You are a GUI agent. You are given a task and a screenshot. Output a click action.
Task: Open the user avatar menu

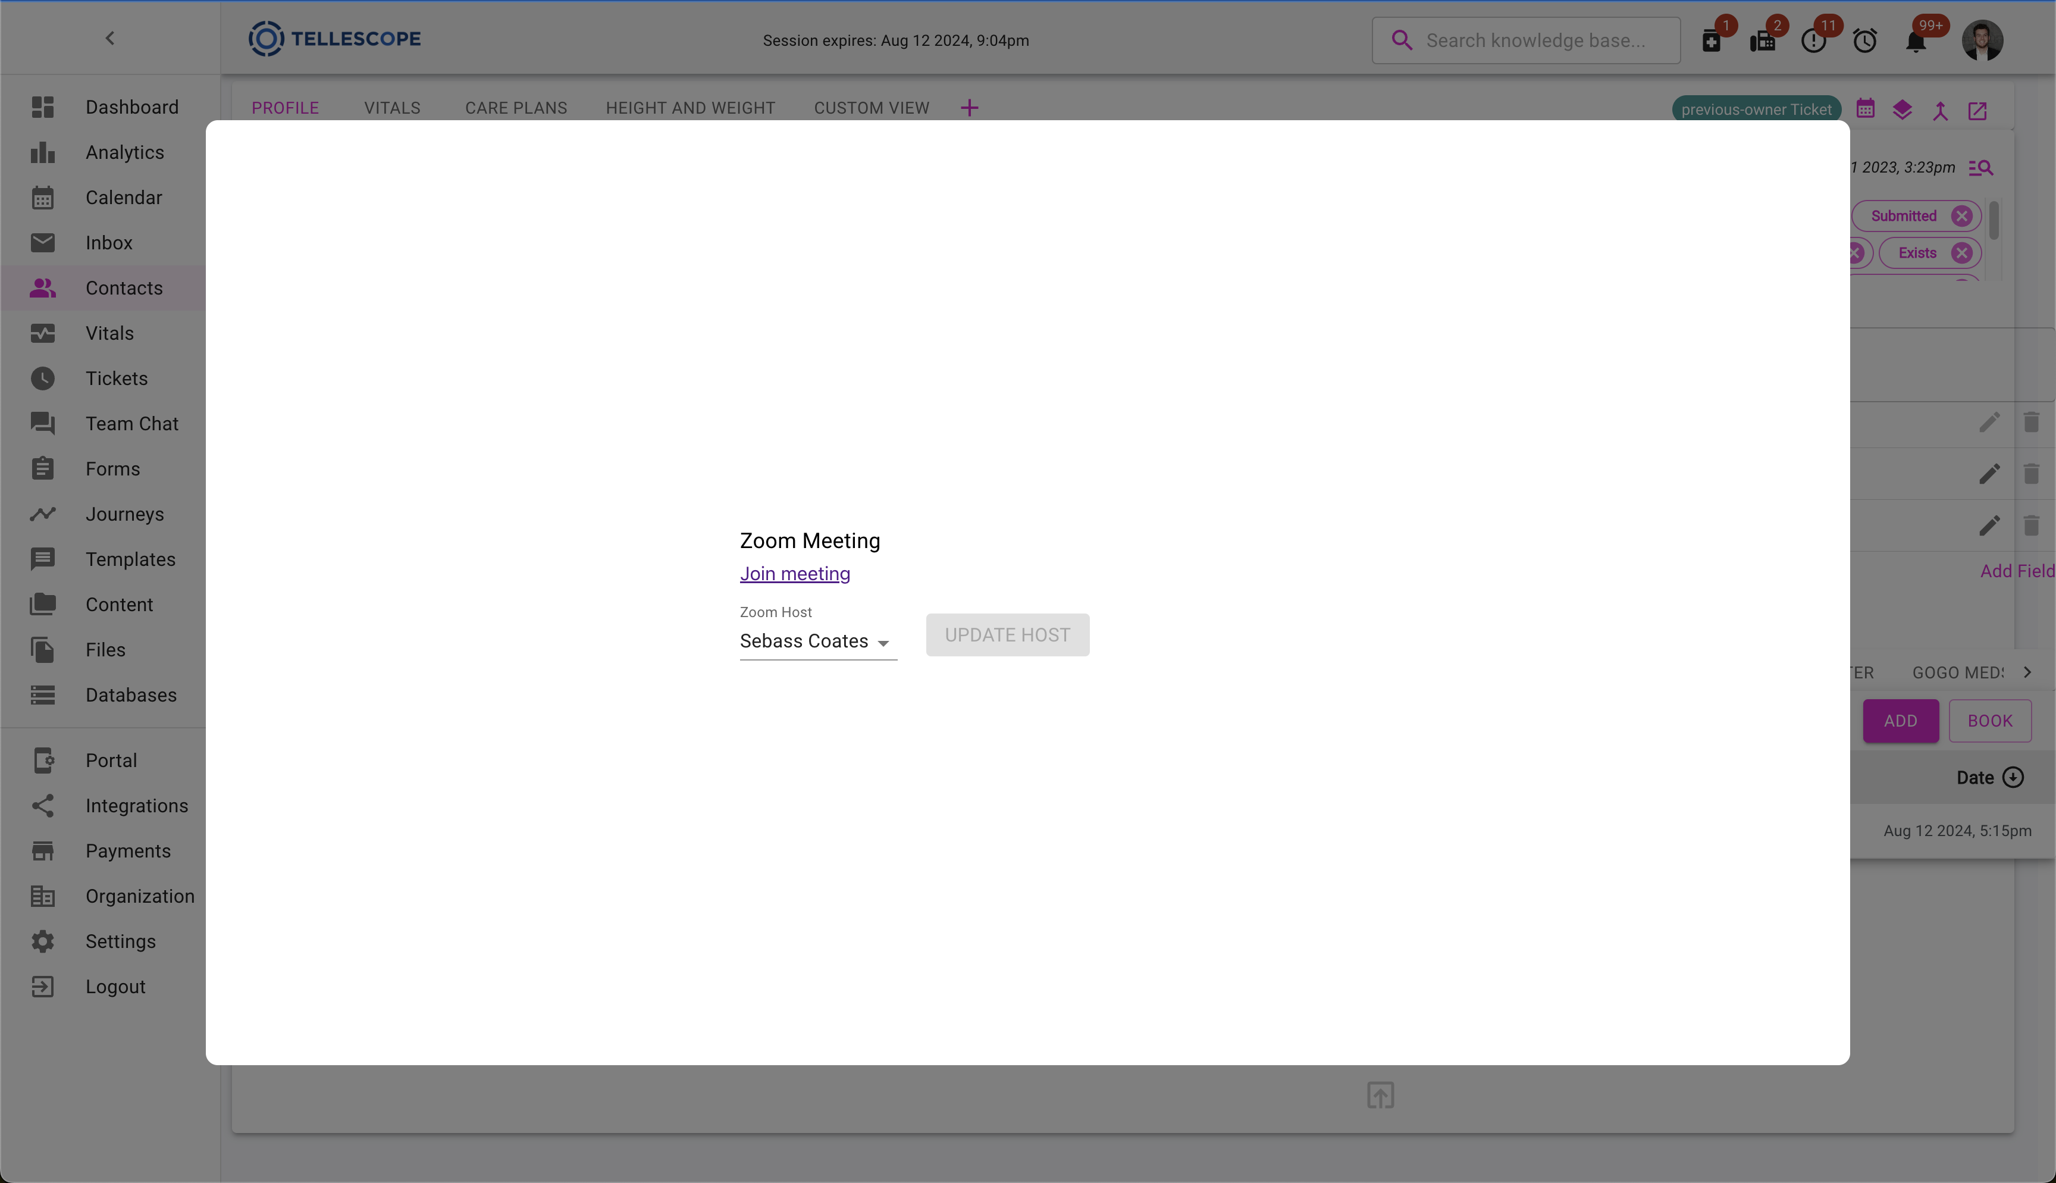(1982, 40)
